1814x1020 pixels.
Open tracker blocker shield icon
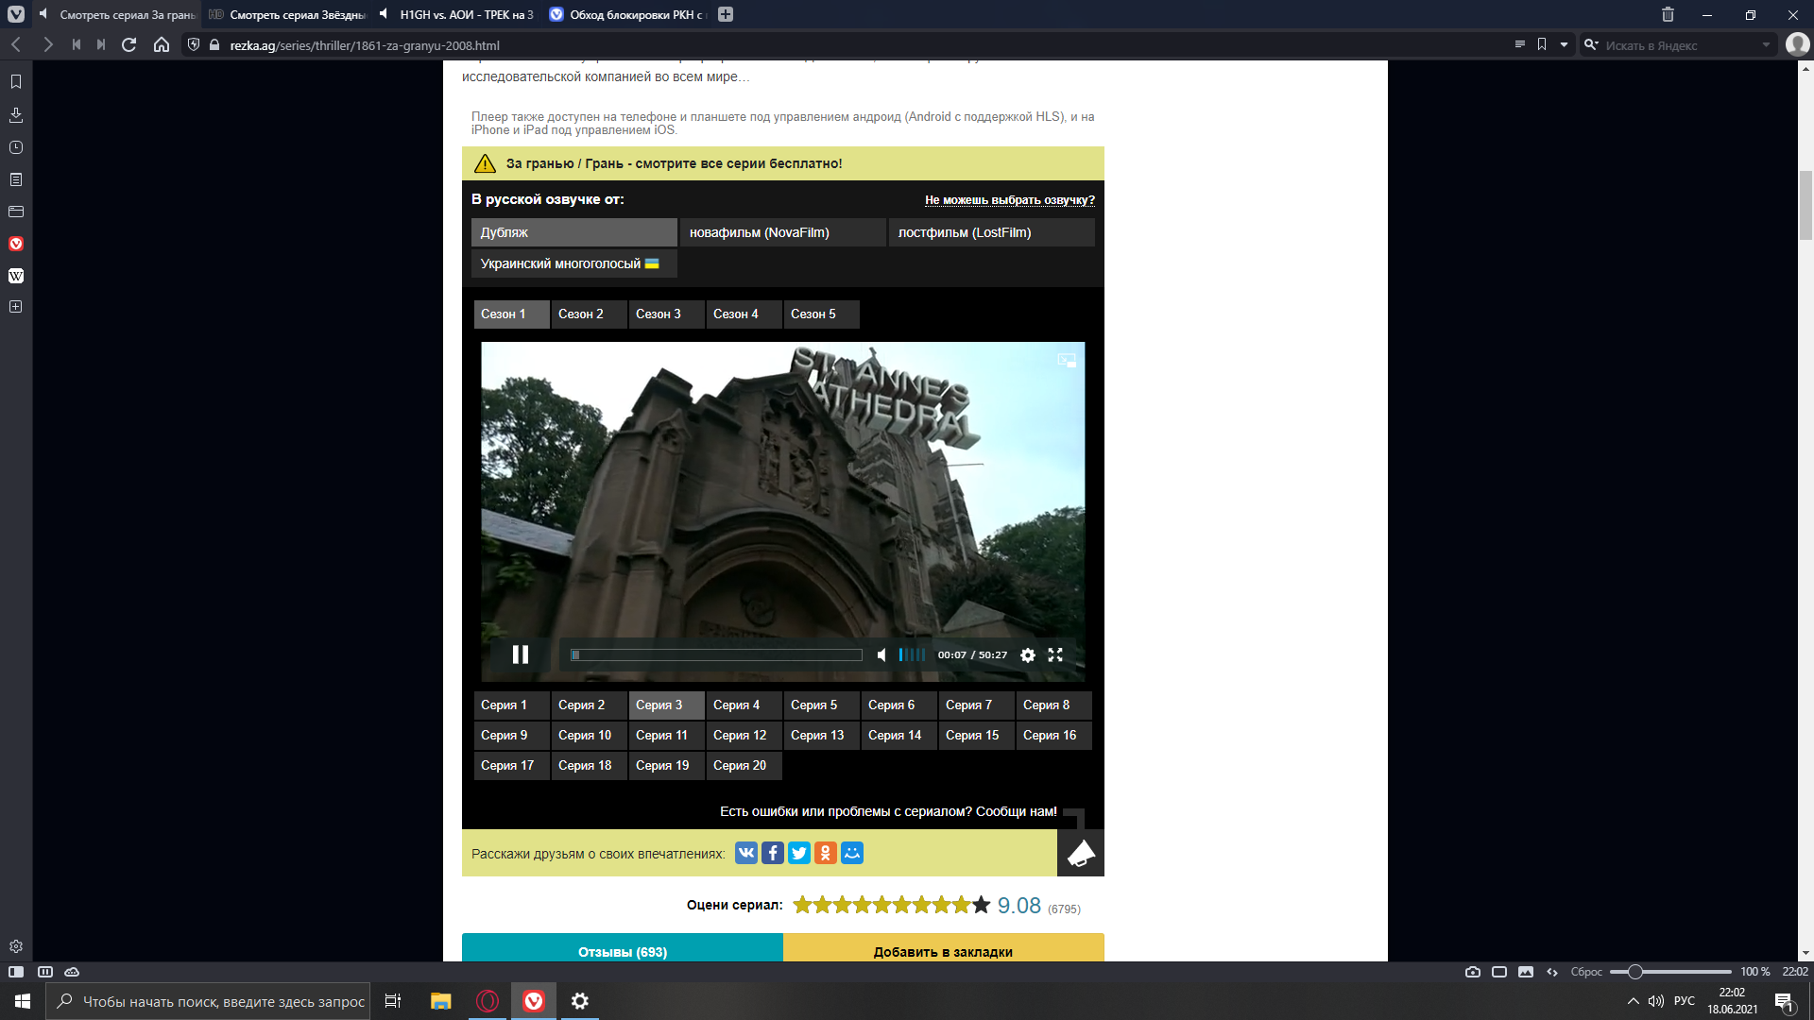pos(194,44)
